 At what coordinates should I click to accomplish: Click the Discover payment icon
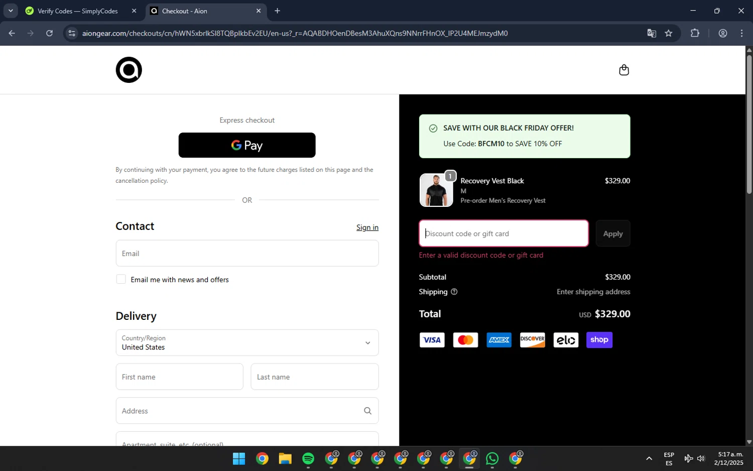click(x=532, y=340)
